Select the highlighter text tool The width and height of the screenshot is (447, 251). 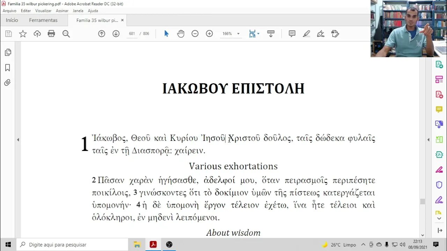coord(306,34)
